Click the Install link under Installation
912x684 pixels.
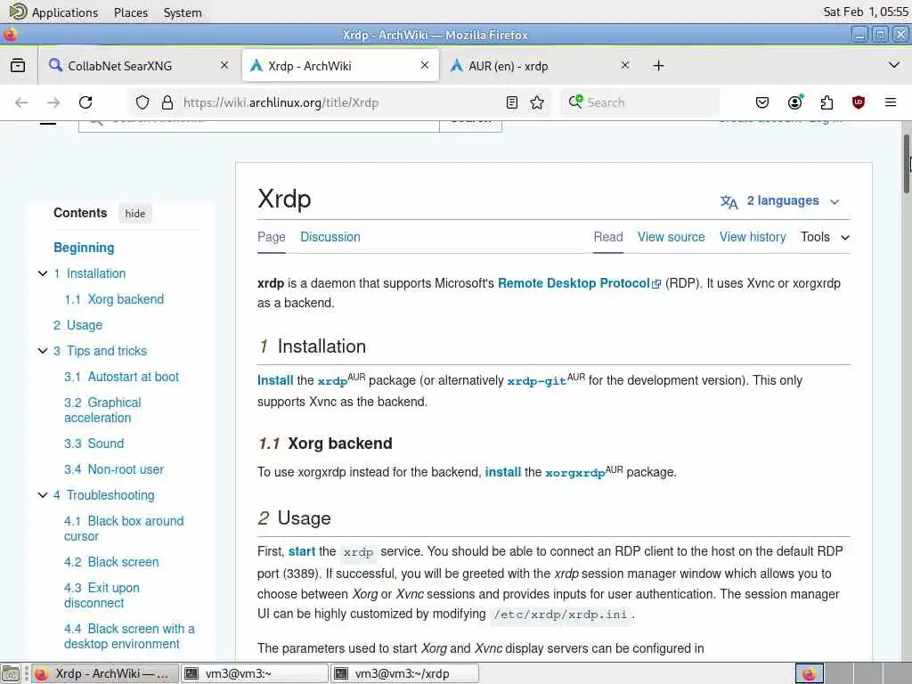click(x=275, y=380)
